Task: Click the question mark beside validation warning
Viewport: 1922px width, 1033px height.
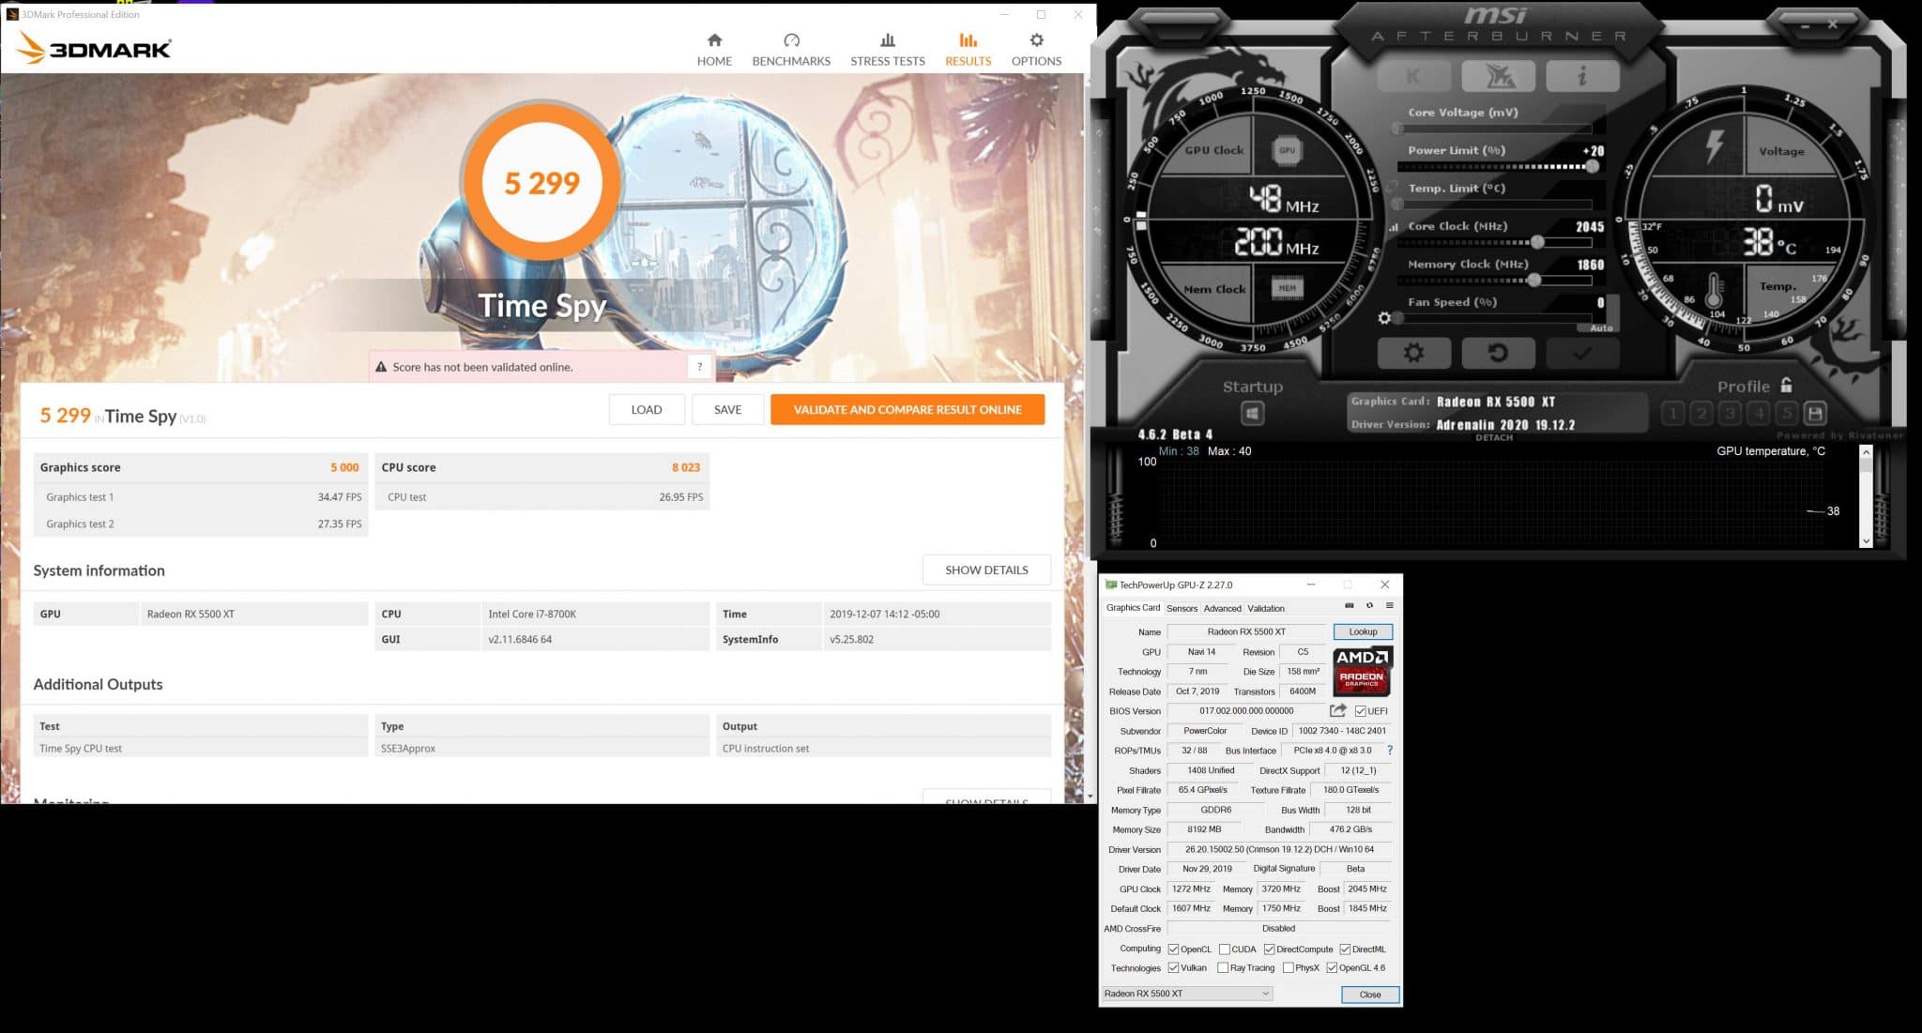Action: click(699, 367)
